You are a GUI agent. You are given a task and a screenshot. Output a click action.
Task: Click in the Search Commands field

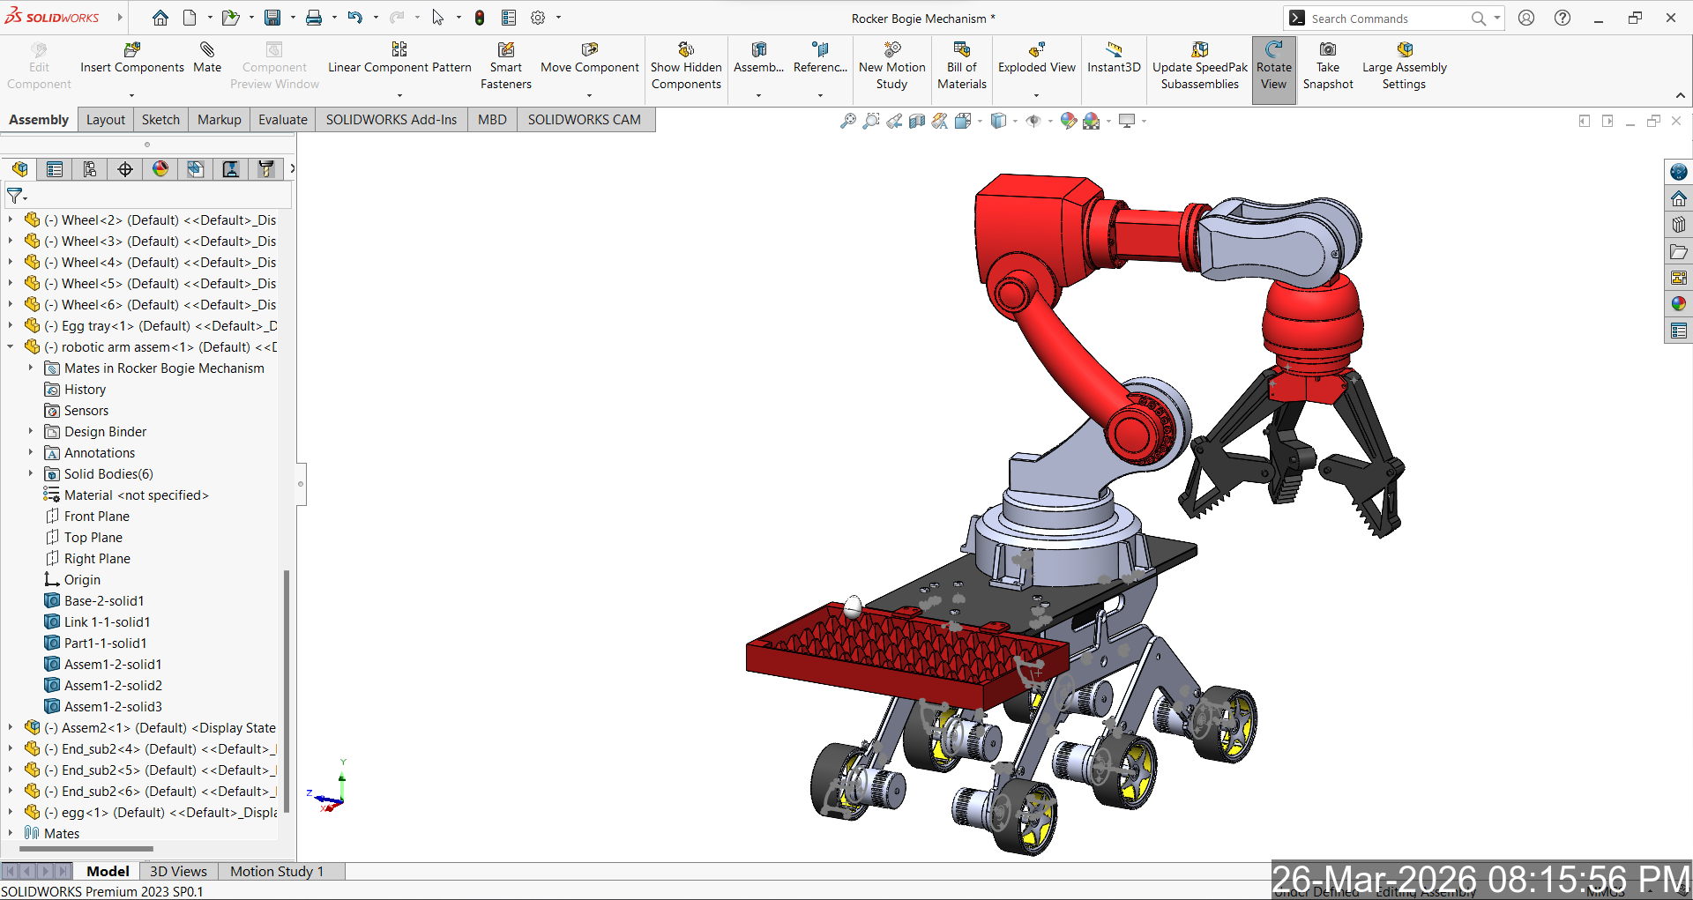click(1384, 19)
